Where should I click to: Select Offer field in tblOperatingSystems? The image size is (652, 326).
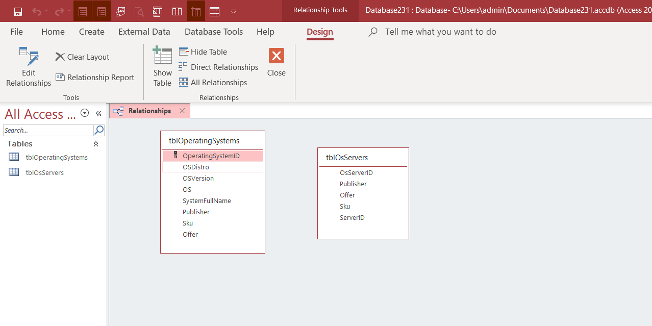(213, 234)
